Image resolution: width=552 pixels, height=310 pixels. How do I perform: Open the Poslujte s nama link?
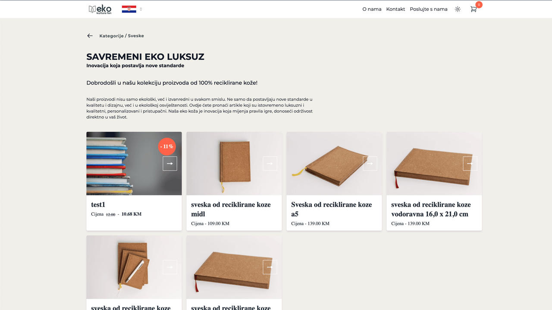(429, 9)
